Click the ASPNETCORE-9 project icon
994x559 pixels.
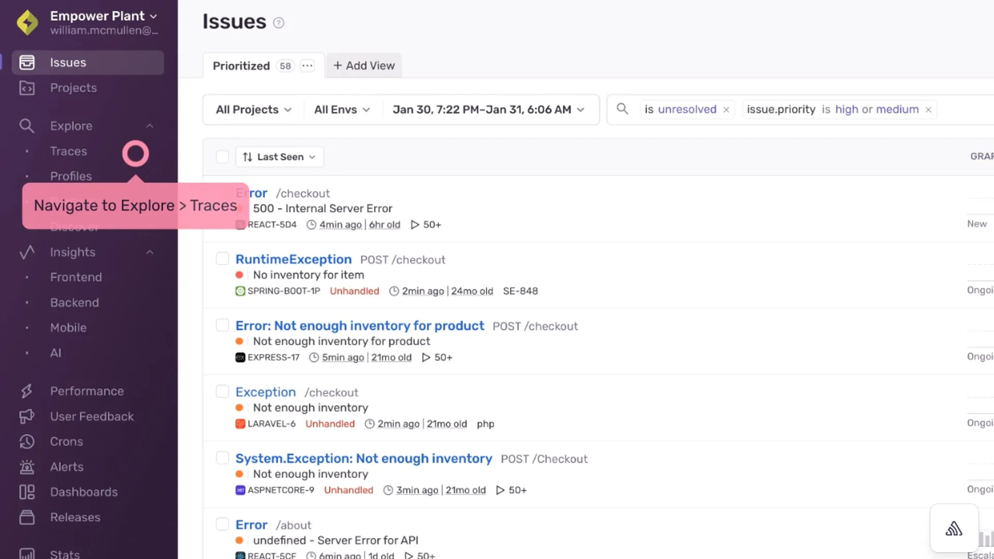point(240,490)
